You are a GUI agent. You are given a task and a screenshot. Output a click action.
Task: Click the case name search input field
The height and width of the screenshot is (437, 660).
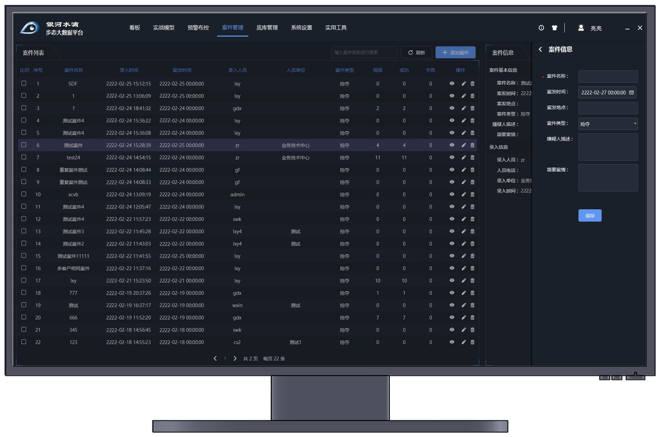coord(364,52)
